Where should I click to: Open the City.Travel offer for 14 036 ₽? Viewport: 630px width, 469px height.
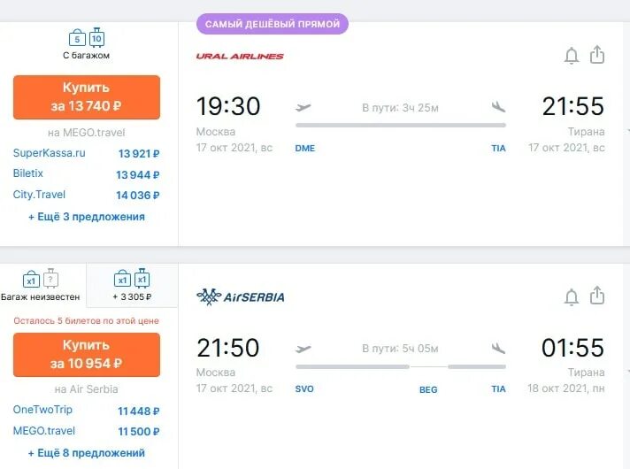87,195
